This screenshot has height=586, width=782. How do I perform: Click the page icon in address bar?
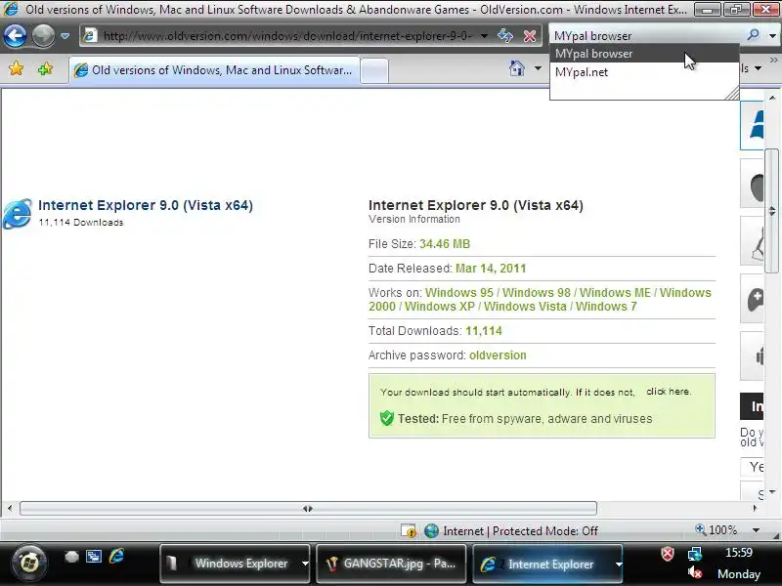pos(90,36)
